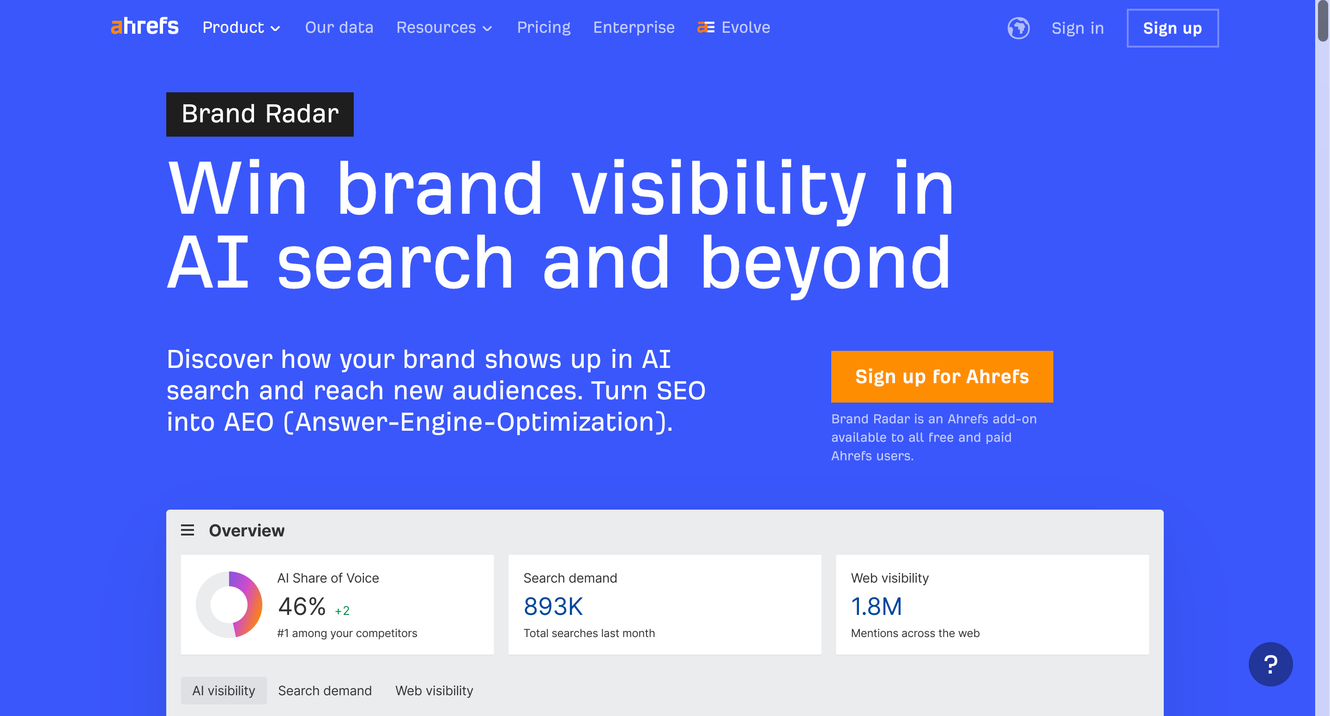Select the Web visibility tab
Screen dimensions: 1330x716
(x=434, y=690)
